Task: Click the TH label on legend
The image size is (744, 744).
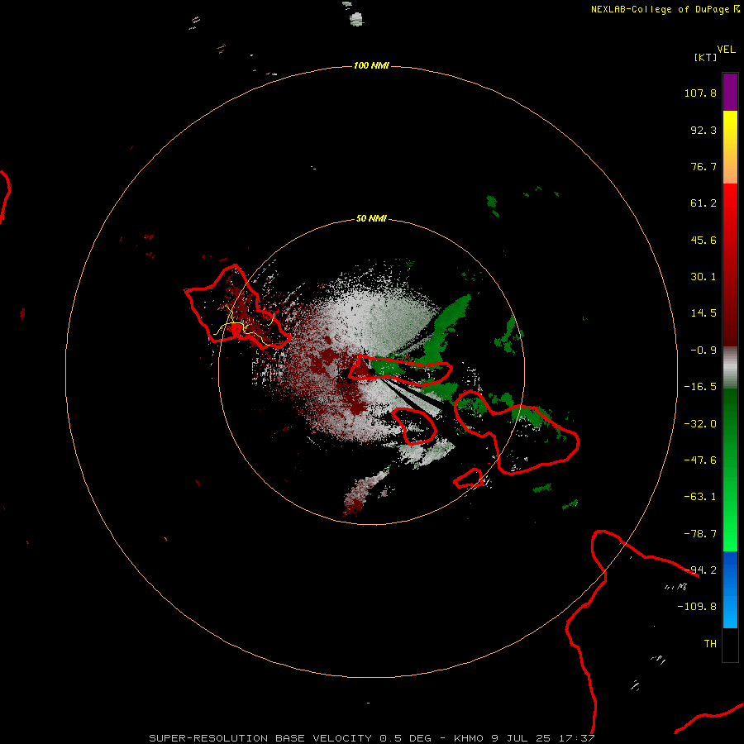Action: [710, 644]
